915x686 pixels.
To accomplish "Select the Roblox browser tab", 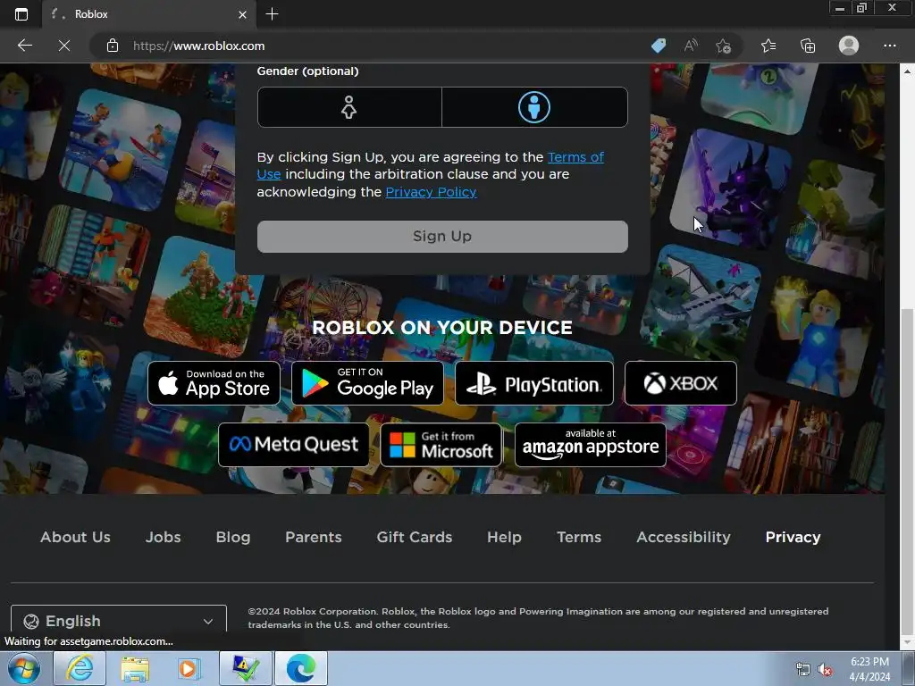I will (149, 14).
